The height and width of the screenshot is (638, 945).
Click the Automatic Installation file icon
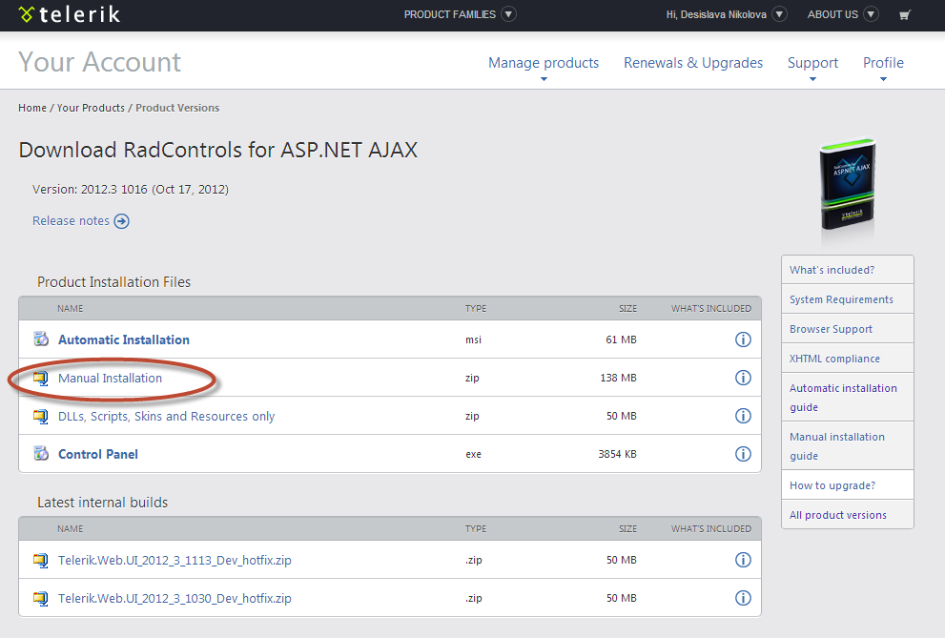(x=41, y=340)
